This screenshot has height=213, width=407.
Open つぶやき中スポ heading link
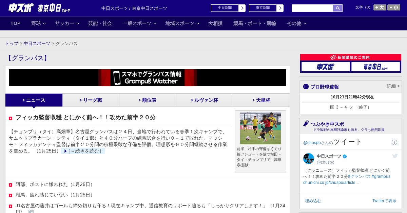pos(327,124)
